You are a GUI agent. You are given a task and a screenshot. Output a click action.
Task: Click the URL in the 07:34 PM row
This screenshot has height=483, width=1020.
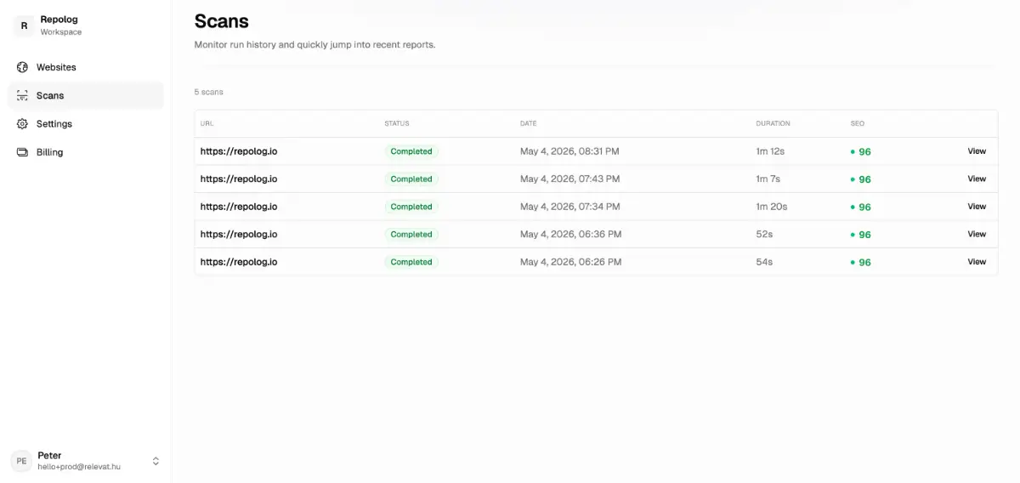pyautogui.click(x=239, y=207)
